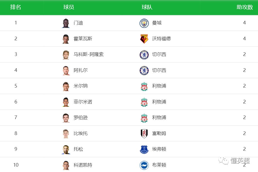Open the 阿扎尔 player photo
Image resolution: width=258 pixels, height=172 pixels.
66,71
